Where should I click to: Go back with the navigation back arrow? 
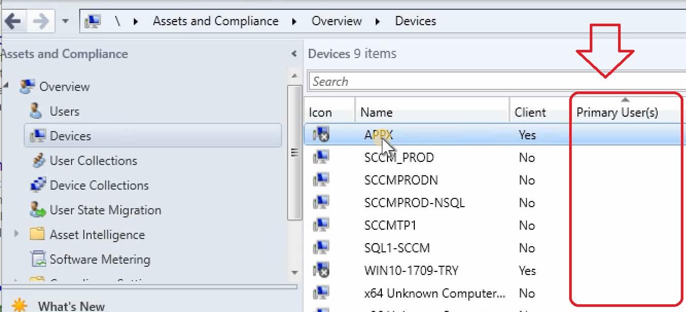[x=12, y=21]
